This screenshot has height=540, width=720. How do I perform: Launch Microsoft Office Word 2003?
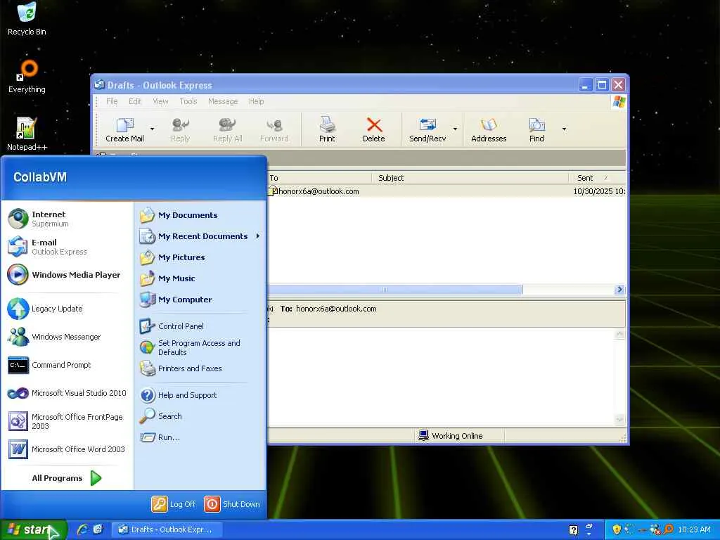(x=67, y=449)
